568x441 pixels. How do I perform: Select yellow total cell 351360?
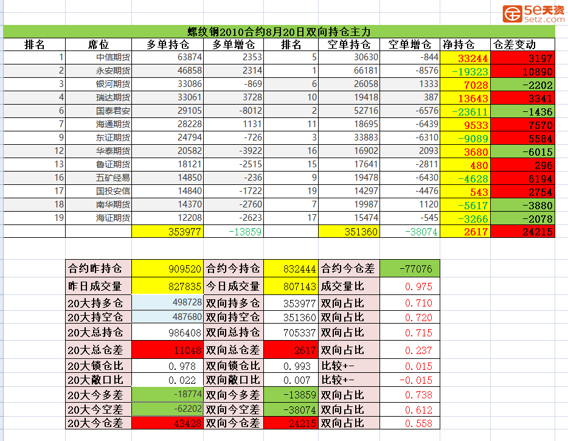349,232
